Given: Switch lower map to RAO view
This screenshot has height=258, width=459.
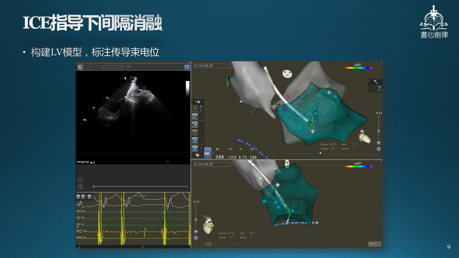Looking at the screenshot, I should 216,244.
